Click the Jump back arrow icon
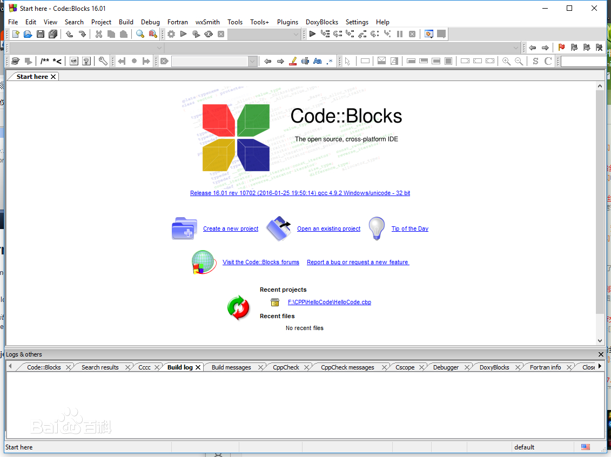The image size is (611, 457). coord(533,48)
